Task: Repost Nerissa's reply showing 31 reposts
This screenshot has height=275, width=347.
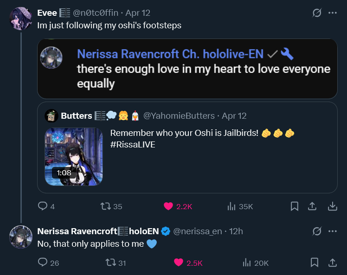Action: click(111, 262)
